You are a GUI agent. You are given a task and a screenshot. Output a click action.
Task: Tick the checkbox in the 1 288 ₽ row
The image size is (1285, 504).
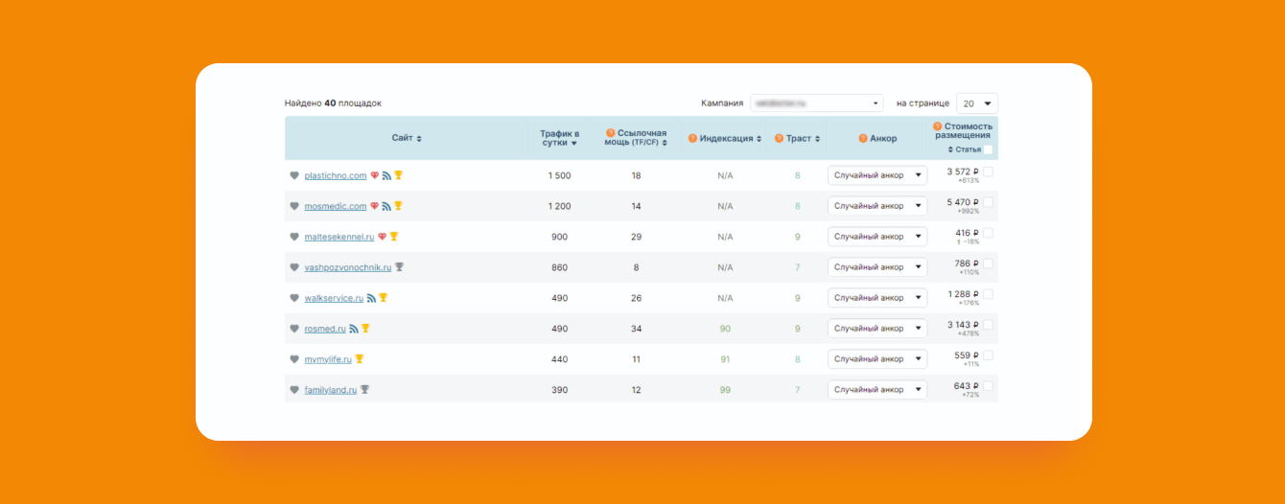988,294
